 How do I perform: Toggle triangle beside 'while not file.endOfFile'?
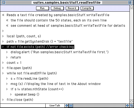[x=3, y=73]
